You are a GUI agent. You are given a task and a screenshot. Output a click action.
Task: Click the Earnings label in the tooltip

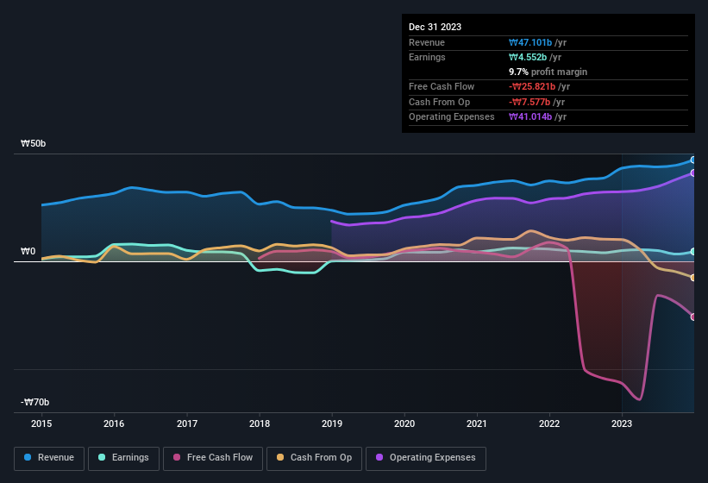pyautogui.click(x=427, y=57)
